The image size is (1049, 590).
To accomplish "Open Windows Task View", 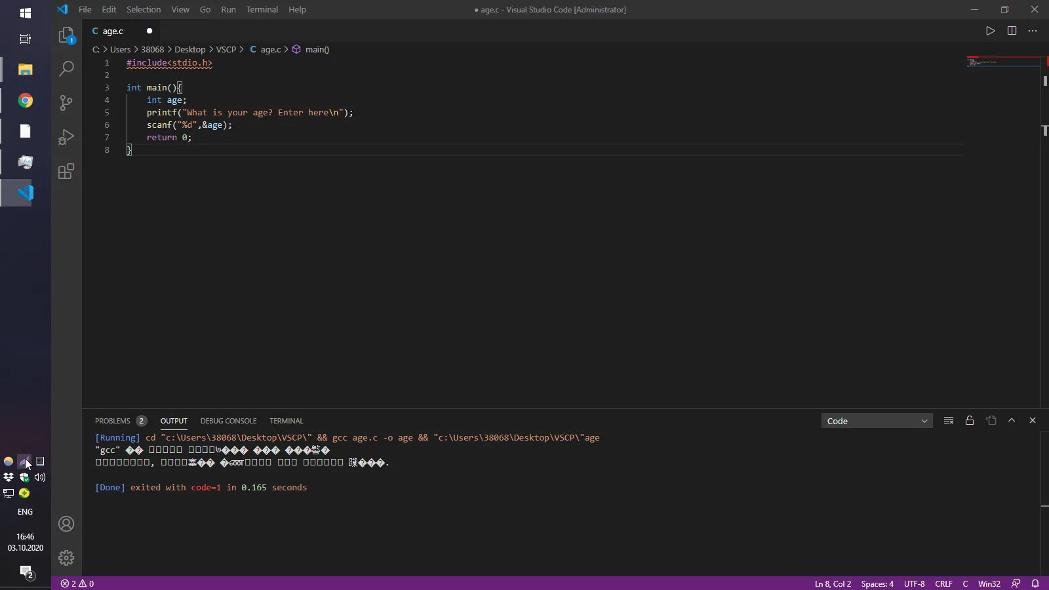I will (x=26, y=39).
